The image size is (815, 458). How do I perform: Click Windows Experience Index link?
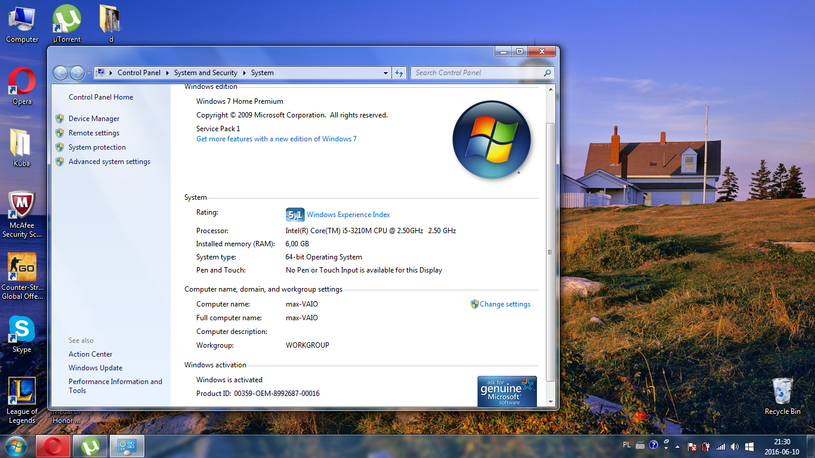[x=348, y=215]
